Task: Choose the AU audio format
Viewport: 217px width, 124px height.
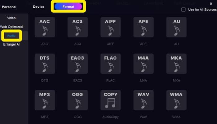Action: coord(176,27)
